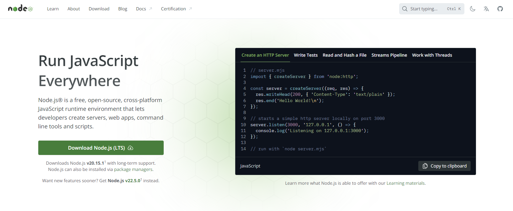Toggle dark mode with moon icon
The height and width of the screenshot is (211, 513).
[473, 9]
